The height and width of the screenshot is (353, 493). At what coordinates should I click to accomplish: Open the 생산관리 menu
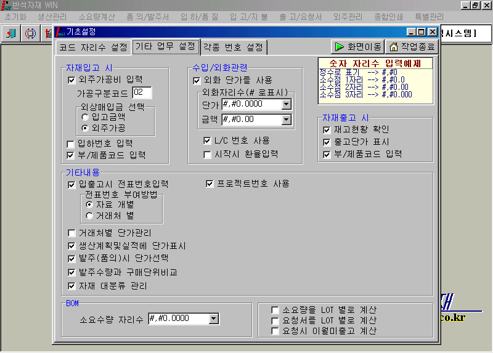(52, 17)
